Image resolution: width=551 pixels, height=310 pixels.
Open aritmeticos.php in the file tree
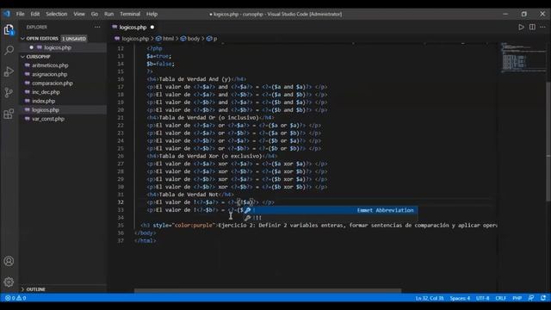pos(63,65)
